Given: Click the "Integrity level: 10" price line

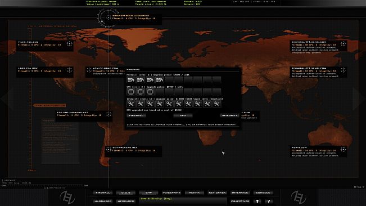Looking at the screenshot, I should coord(175,99).
